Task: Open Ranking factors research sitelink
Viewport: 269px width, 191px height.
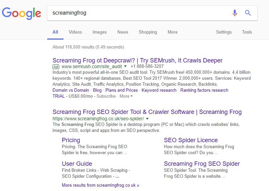Action: click(204, 90)
